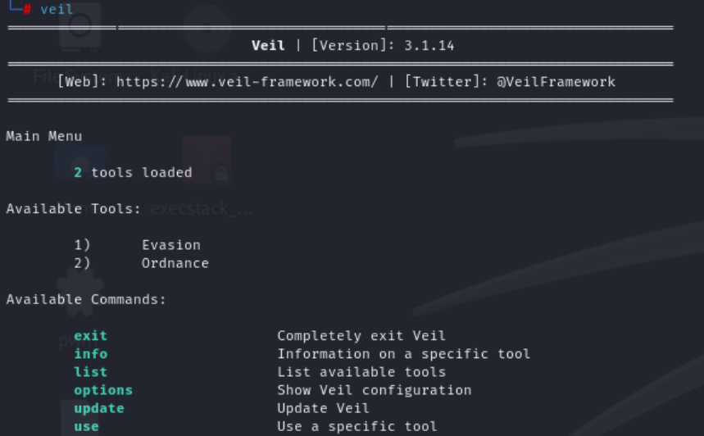704x436 pixels.
Task: Click the Available Tools heading
Action: click(73, 209)
